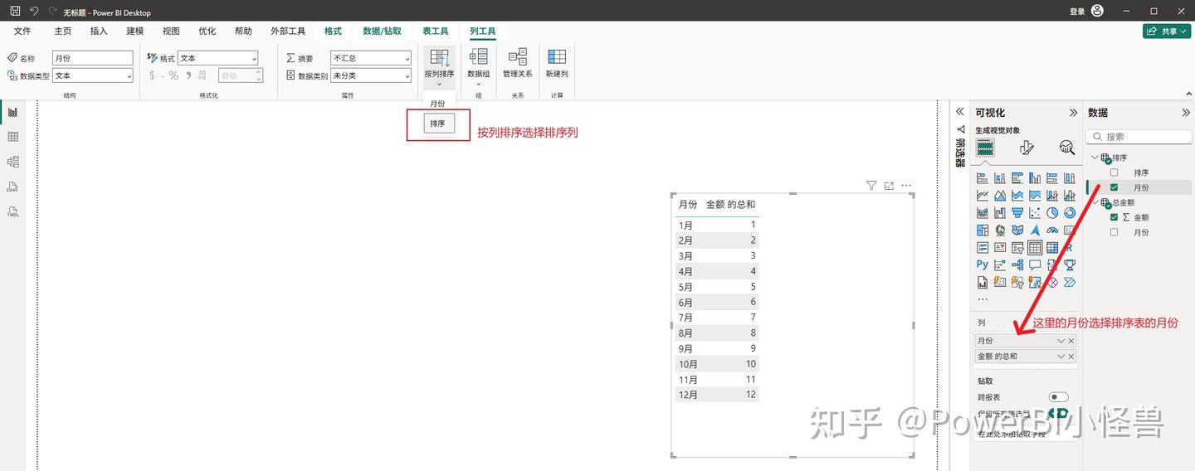Remove 金额 的总和 from columns well
1195x471 pixels.
pyautogui.click(x=1071, y=356)
